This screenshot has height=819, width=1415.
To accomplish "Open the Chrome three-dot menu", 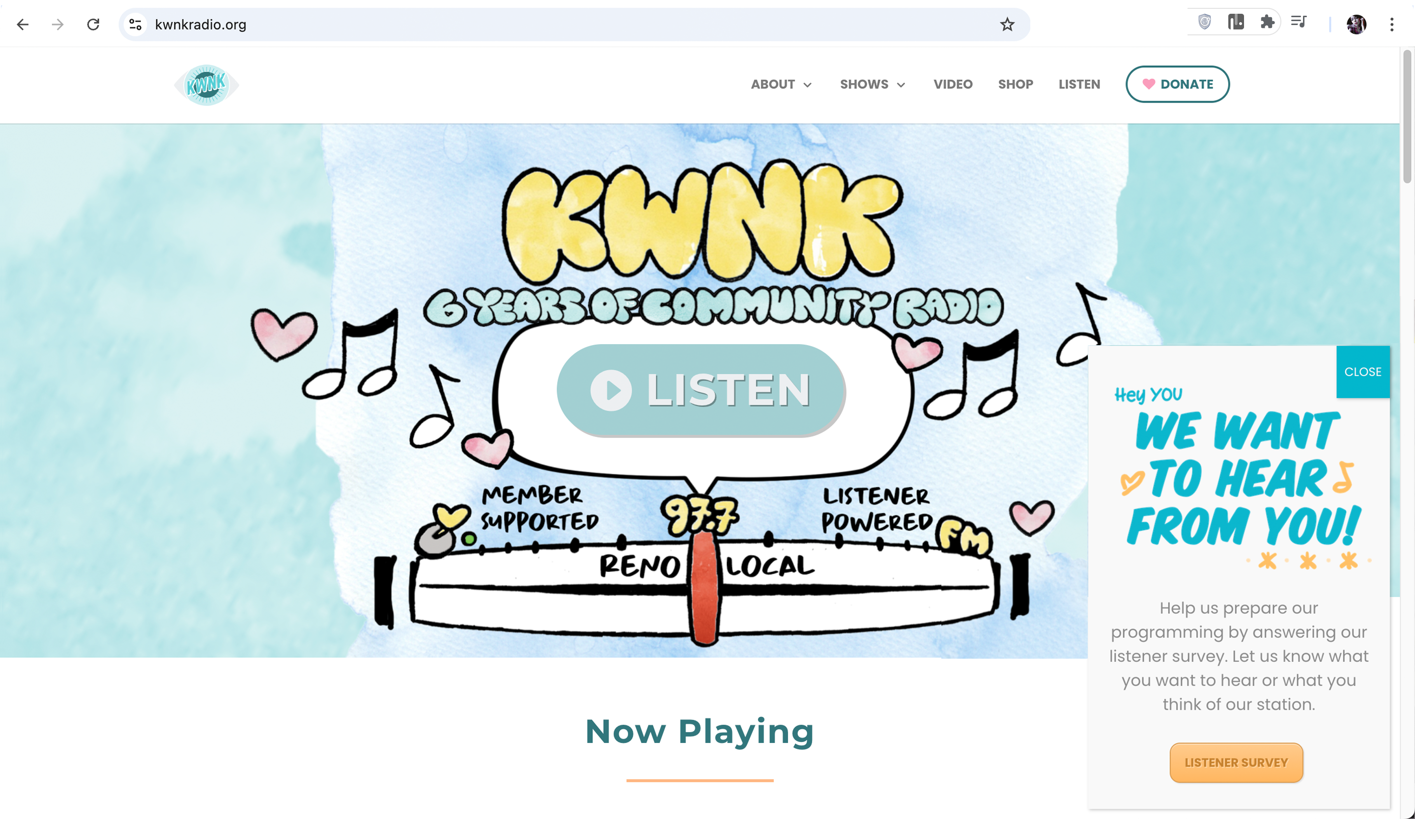I will pos(1391,25).
